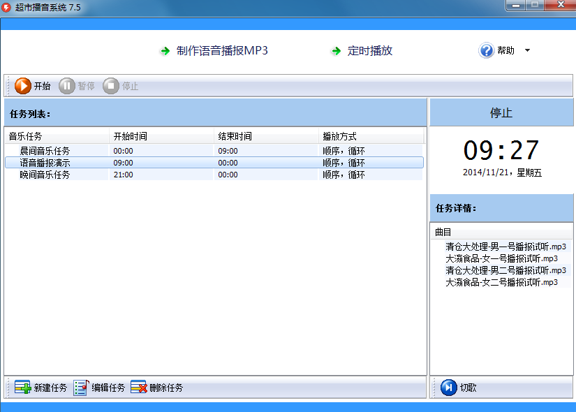Click 顺序，循环 in the 晚间音乐任务 row
Screen dimensions: 576x412
[344, 175]
